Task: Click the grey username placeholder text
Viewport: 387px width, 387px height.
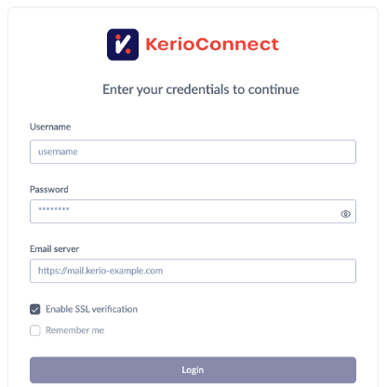Action: (x=58, y=152)
